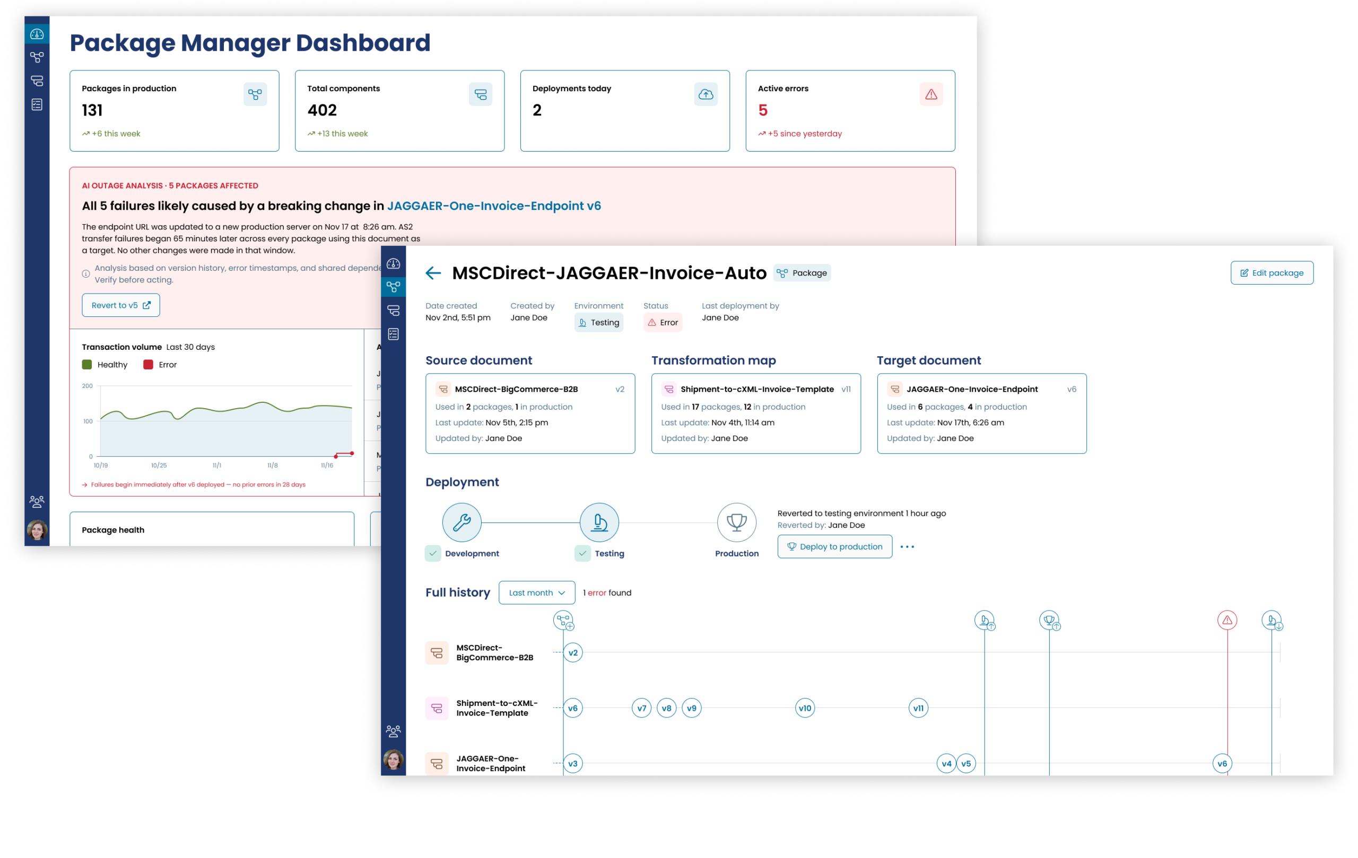Click the Shipment-to-cXML-Invoice-Template history row icon
This screenshot has height=858, width=1358.
point(437,708)
